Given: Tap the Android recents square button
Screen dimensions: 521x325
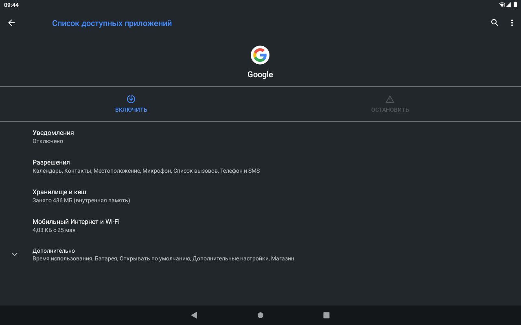Looking at the screenshot, I should (326, 315).
